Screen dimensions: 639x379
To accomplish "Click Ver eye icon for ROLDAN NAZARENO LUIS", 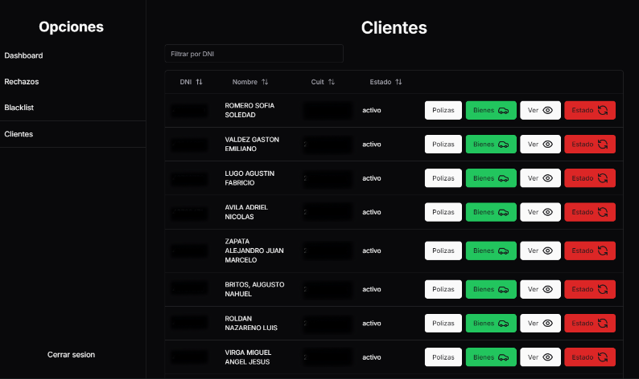I will pos(548,324).
